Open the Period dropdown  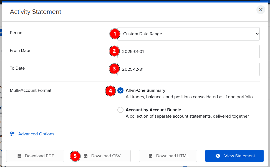pos(189,34)
